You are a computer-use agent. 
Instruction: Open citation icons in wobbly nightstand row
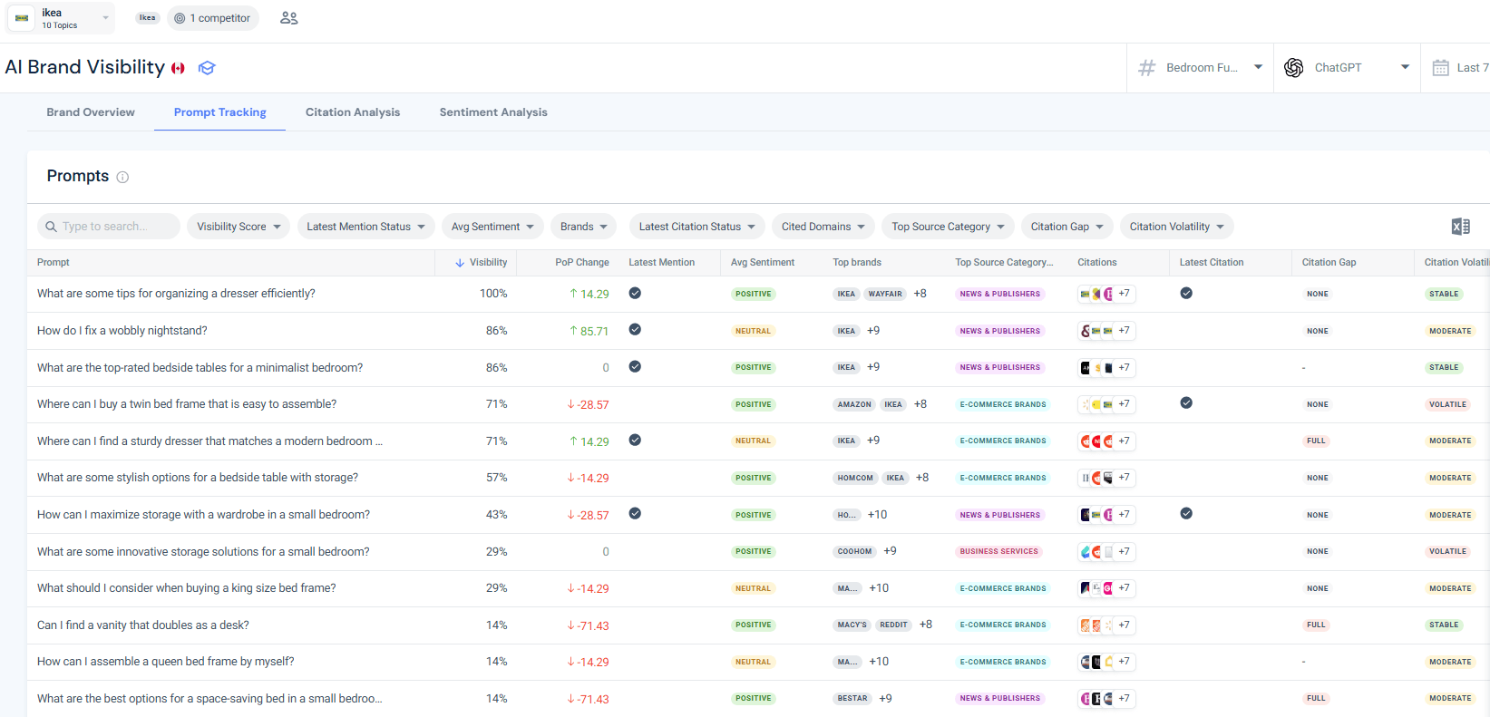coord(1106,331)
